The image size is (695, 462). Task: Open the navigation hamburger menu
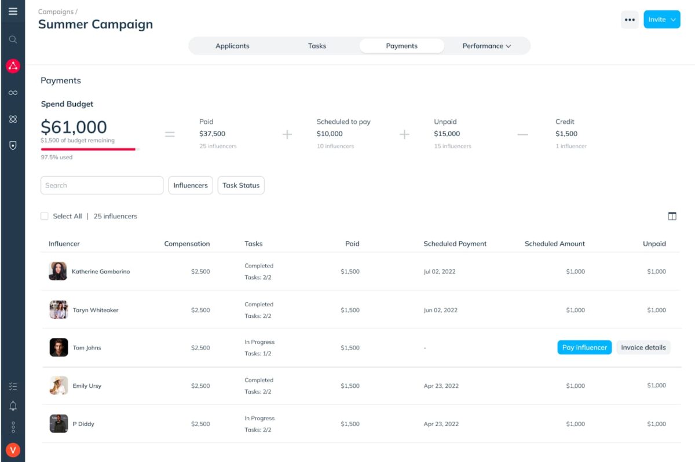(13, 10)
